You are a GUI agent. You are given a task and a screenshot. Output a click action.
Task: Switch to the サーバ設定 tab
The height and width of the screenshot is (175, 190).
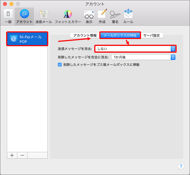152,35
